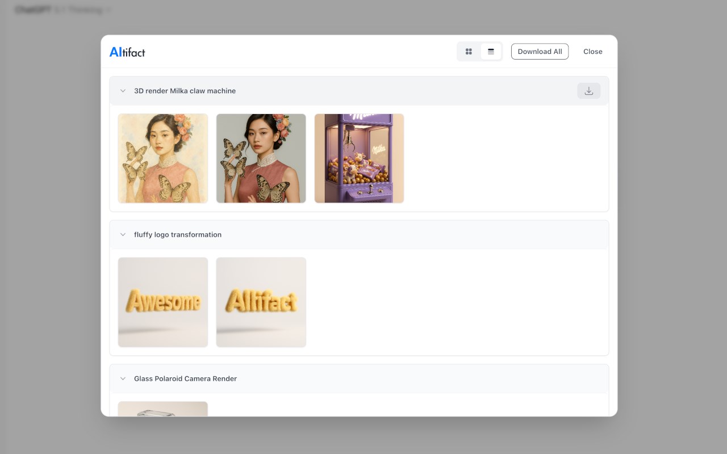
Task: Open the purple Milka claw machine thumbnail
Action: point(360,158)
